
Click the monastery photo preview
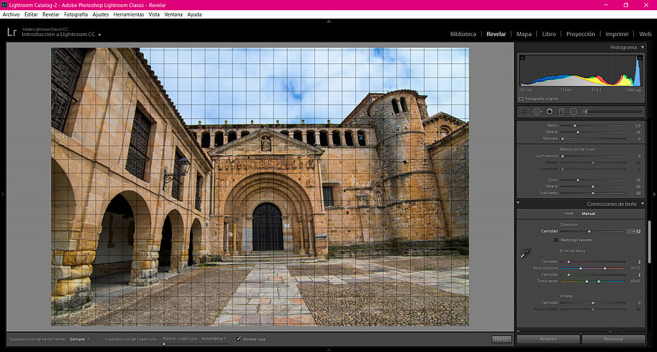pyautogui.click(x=260, y=187)
